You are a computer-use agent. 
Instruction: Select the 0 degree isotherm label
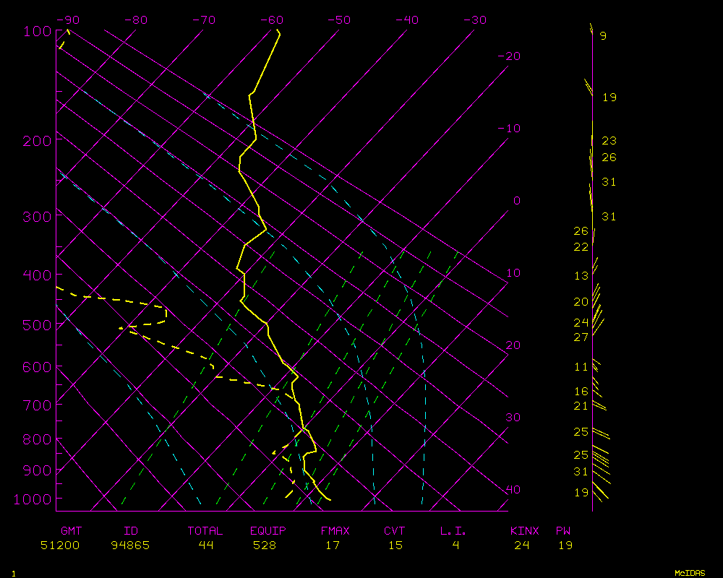516,200
